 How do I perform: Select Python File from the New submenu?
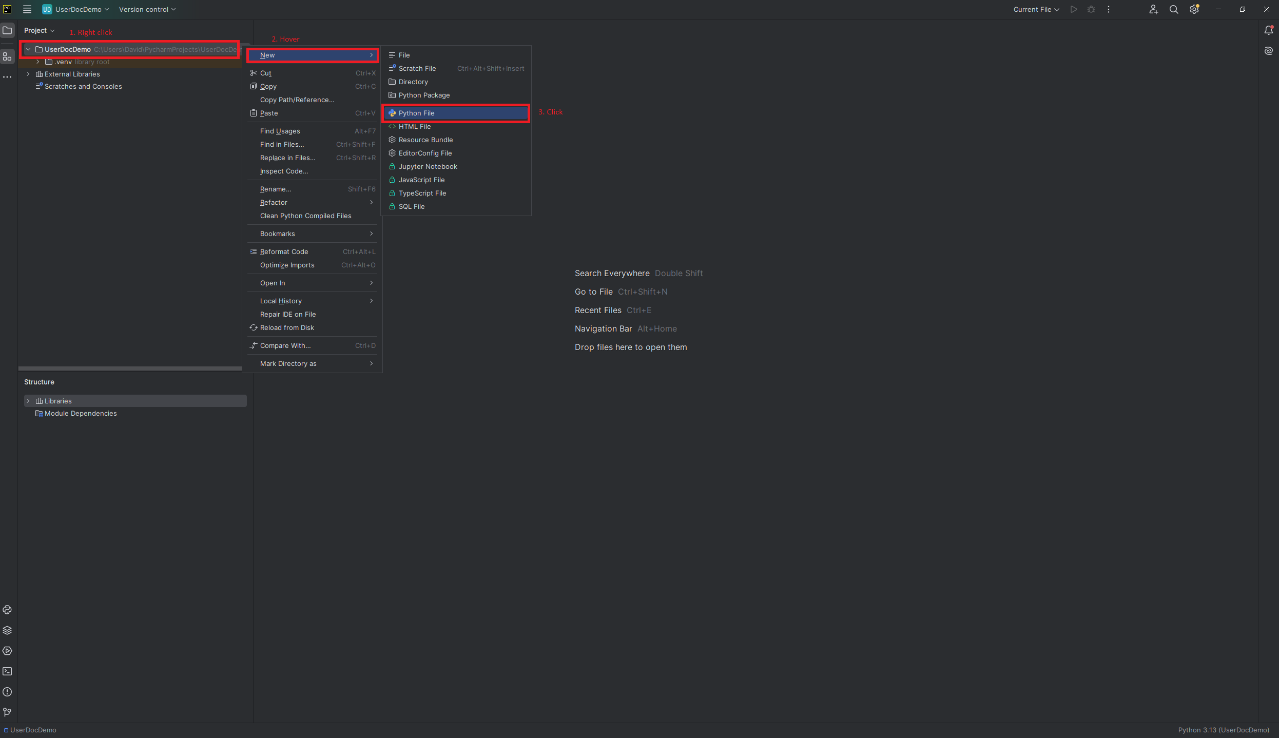pos(416,113)
